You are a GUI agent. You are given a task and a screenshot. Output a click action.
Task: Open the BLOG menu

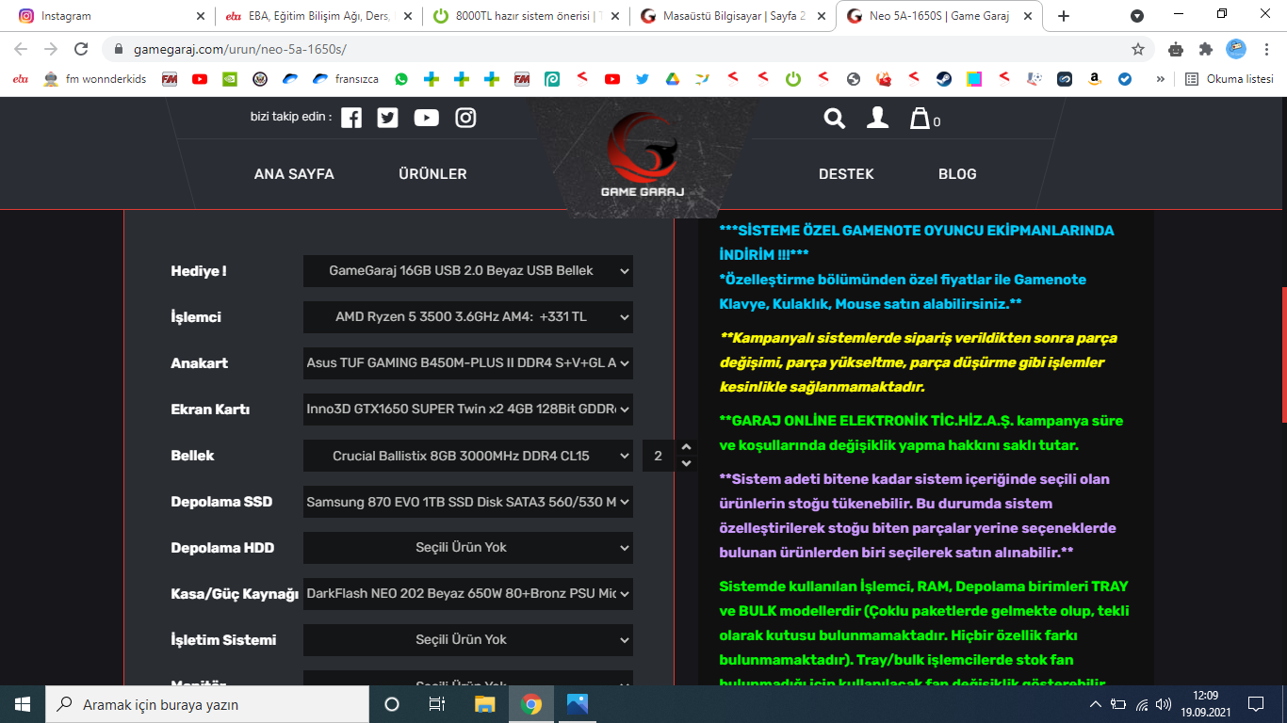(x=957, y=174)
